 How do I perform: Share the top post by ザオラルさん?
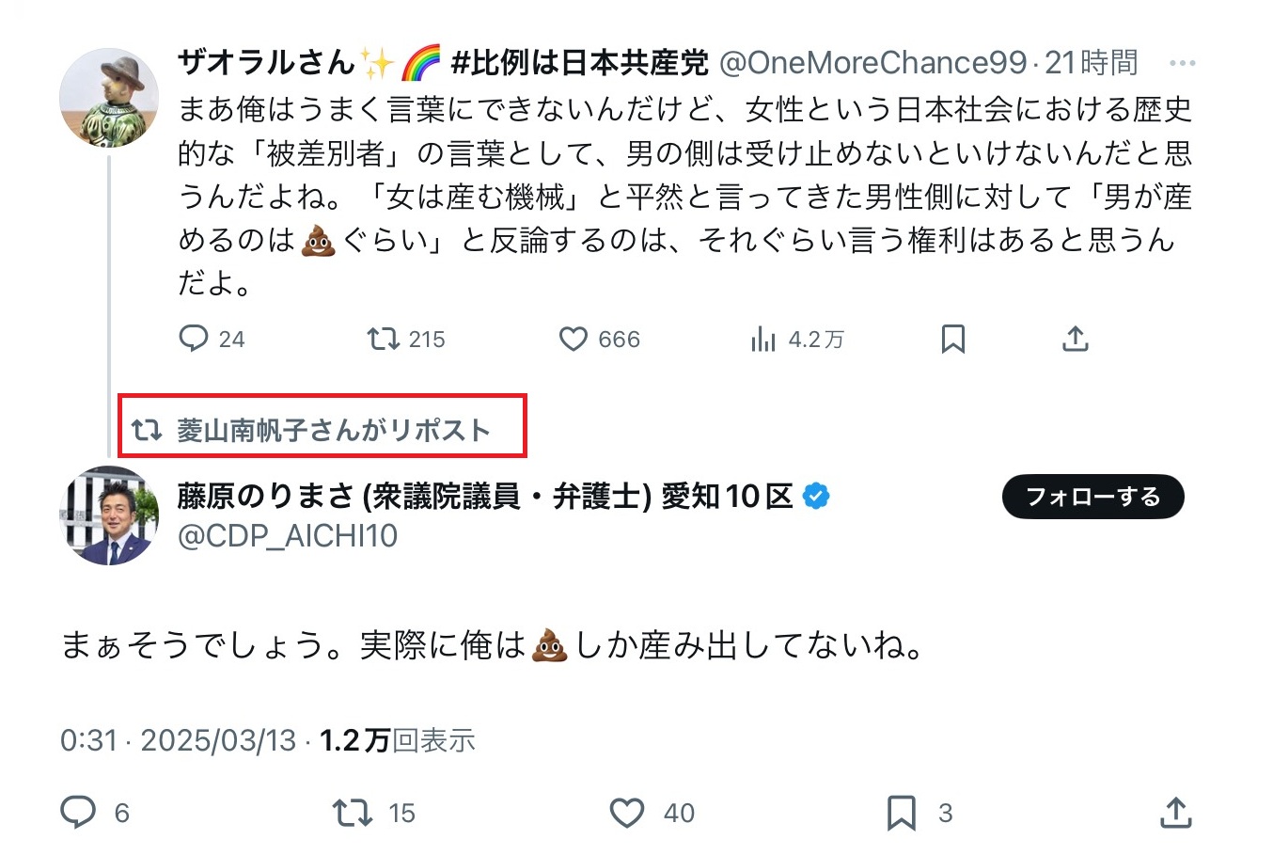pyautogui.click(x=1075, y=339)
